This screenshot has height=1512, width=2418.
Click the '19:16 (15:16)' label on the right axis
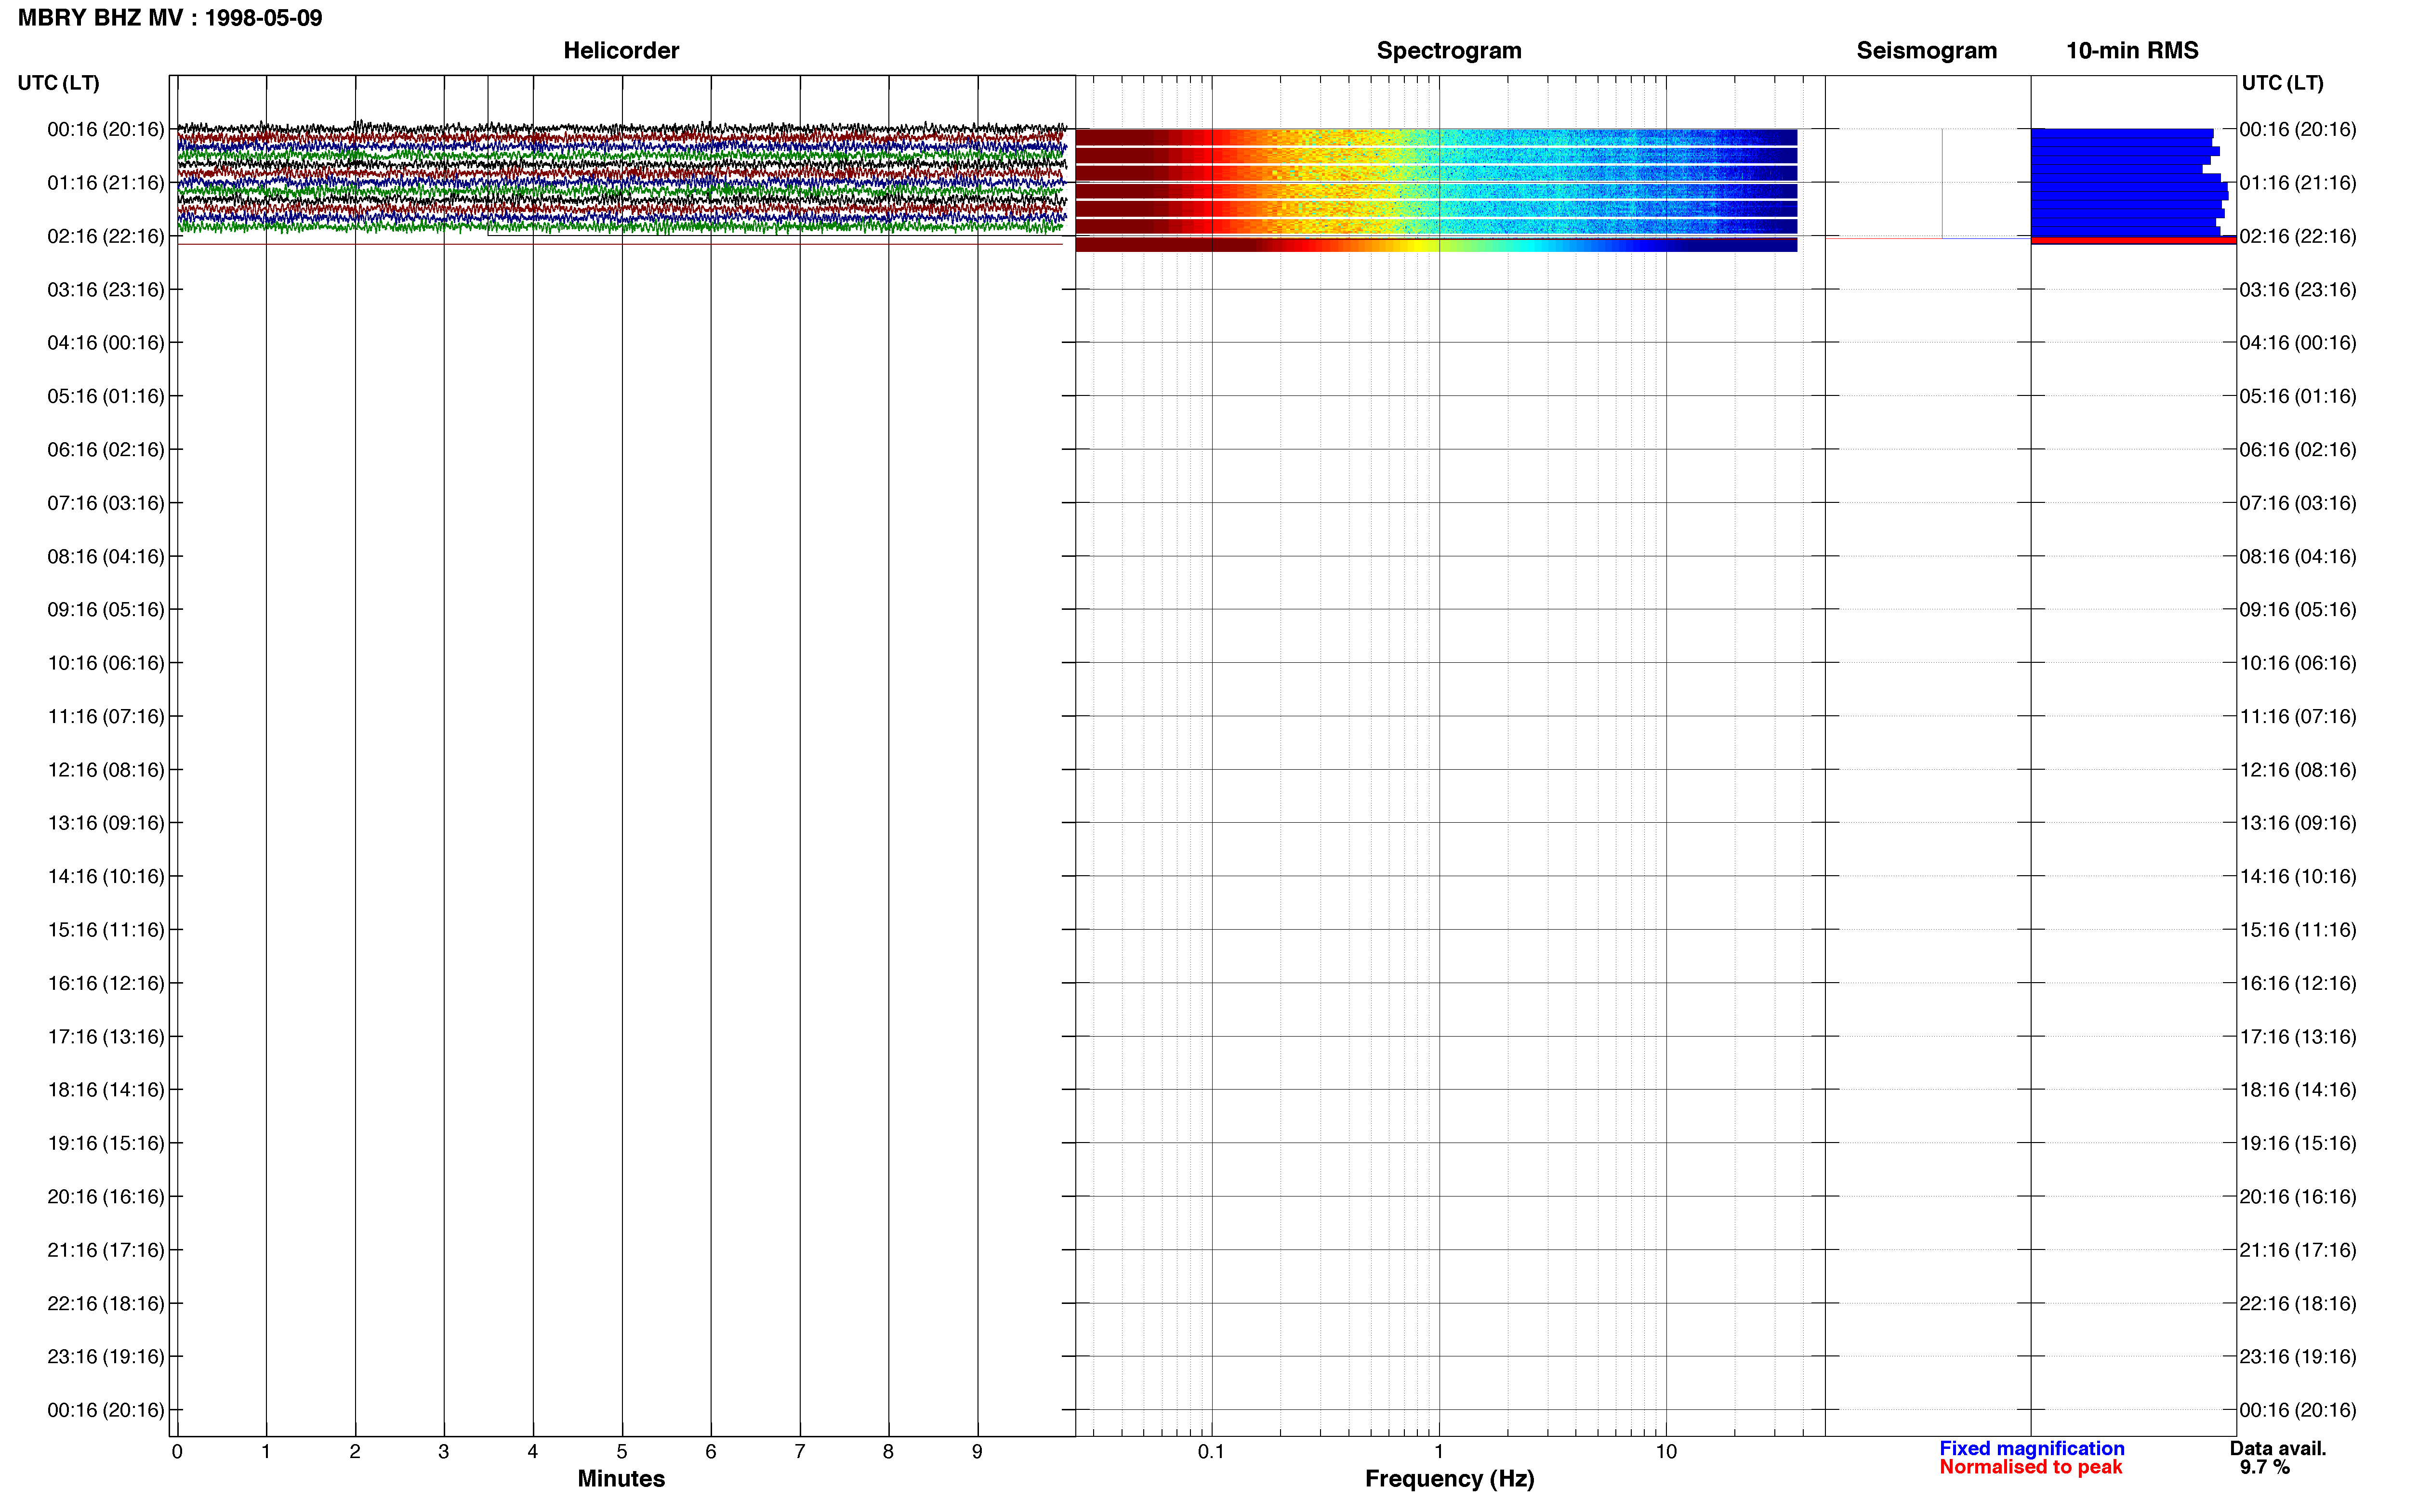2298,1143
